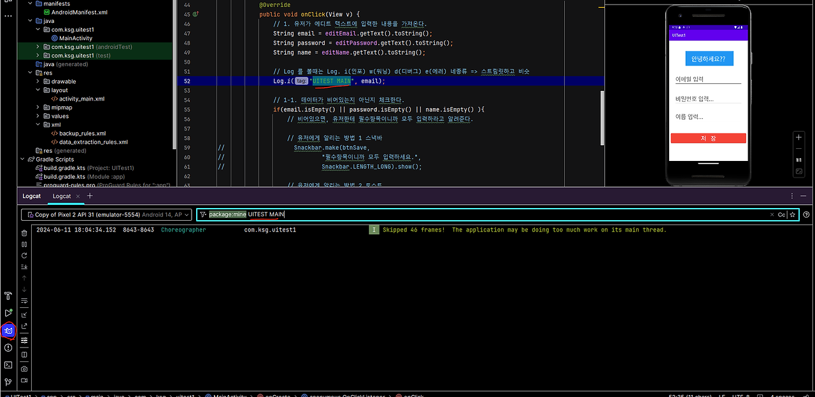Viewport: 815px width, 397px height.
Task: Start emulator screen recording
Action: coord(24,380)
